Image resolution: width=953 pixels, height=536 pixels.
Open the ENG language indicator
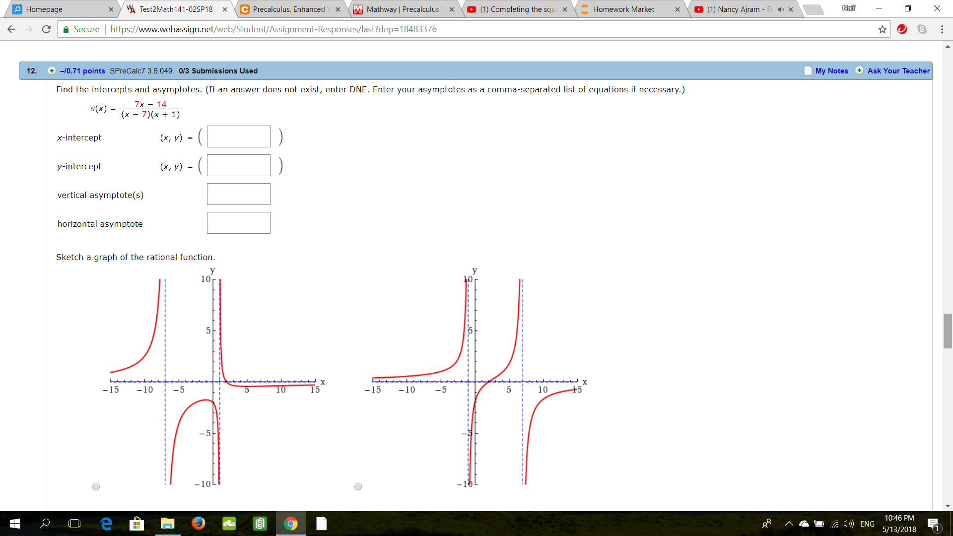pyautogui.click(x=867, y=524)
